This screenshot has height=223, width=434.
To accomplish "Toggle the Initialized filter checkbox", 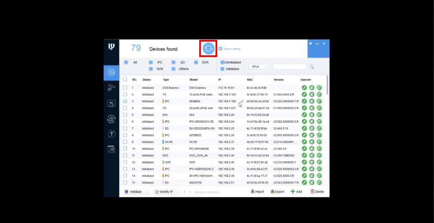I will pos(222,69).
